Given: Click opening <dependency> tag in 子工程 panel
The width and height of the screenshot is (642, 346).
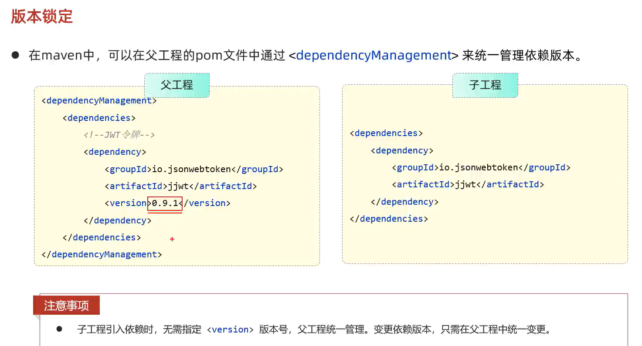Looking at the screenshot, I should pos(402,150).
